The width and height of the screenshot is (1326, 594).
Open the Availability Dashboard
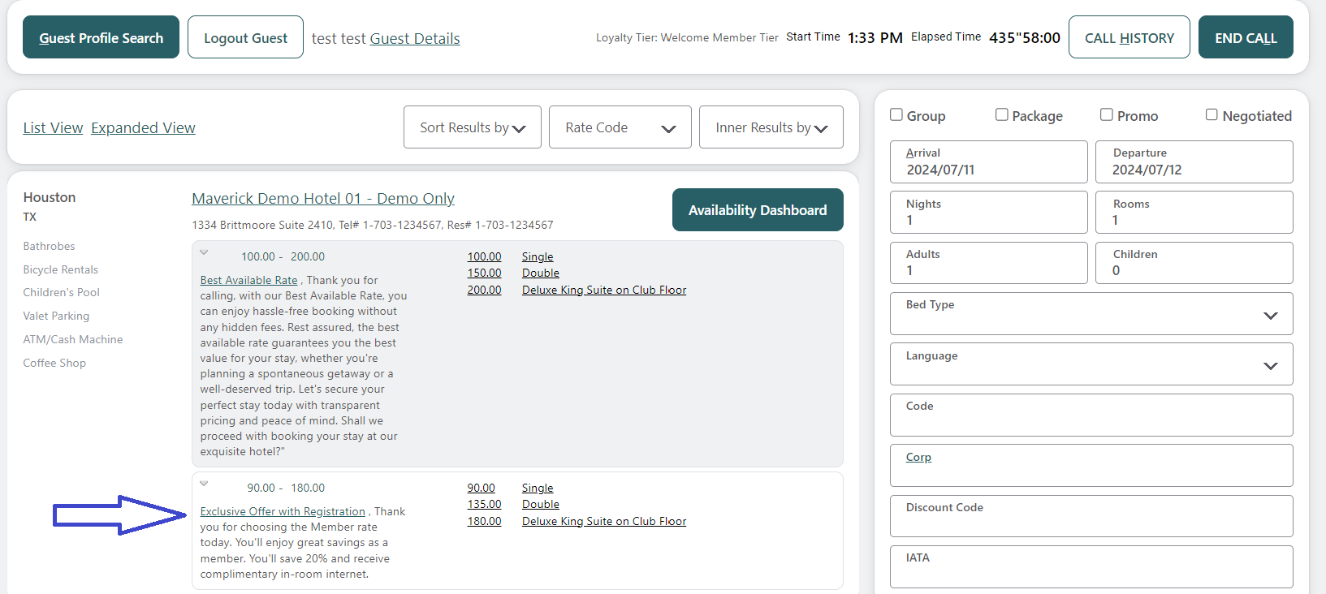[x=758, y=210]
